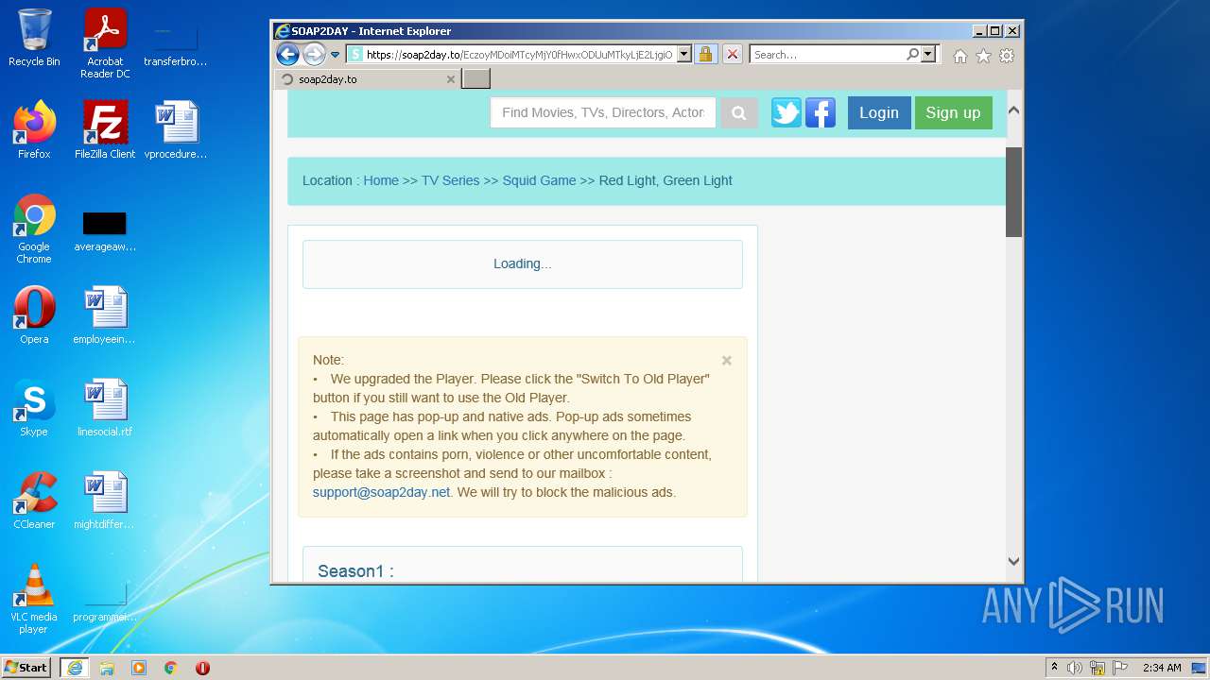This screenshot has height=680, width=1210.
Task: Open Opera desktop shortcut
Action: [34, 315]
